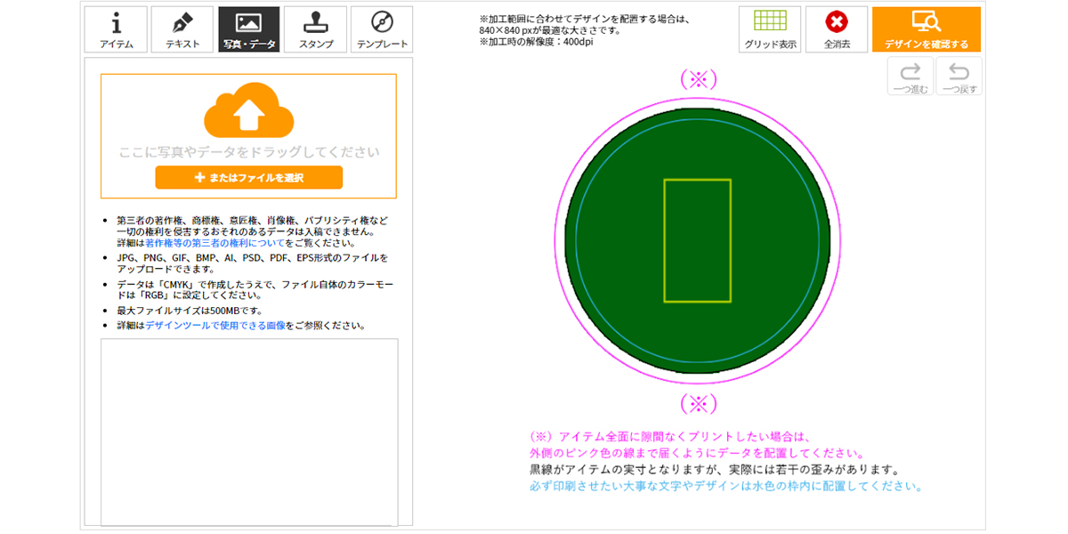Click the 一つ進む redo arrow

[x=910, y=77]
